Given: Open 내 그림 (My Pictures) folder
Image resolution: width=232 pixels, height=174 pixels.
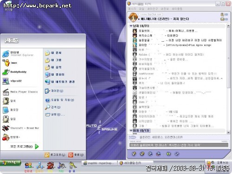Looking at the screenshot, I should click(x=53, y=60).
